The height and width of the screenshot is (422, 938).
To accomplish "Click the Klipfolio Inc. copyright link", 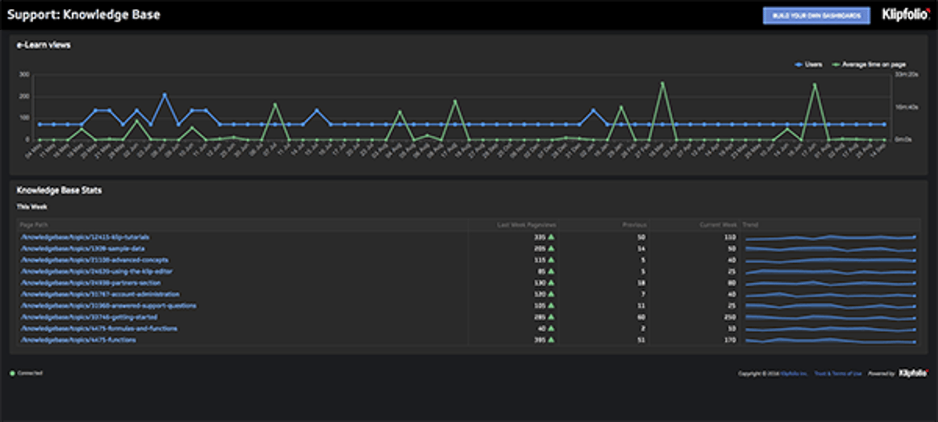I will point(794,374).
